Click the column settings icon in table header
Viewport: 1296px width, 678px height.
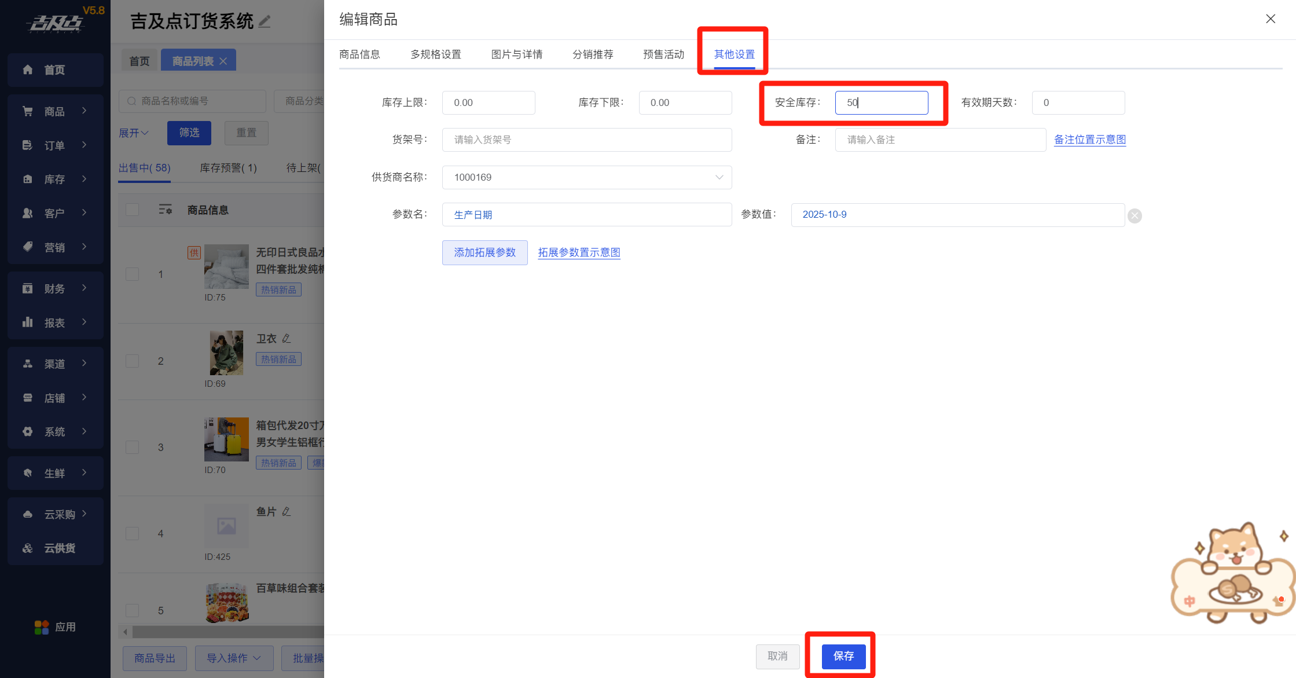pyautogui.click(x=166, y=210)
